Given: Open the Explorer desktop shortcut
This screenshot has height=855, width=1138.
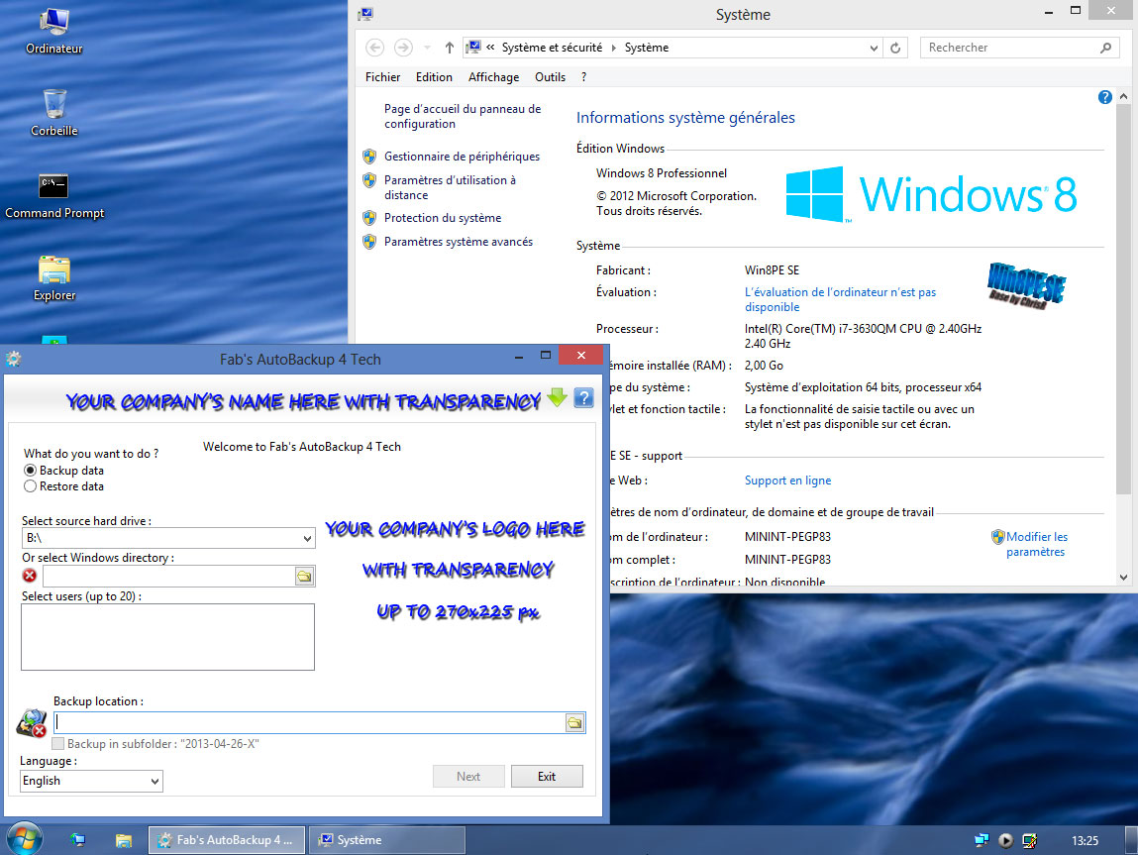Looking at the screenshot, I should click(x=54, y=277).
